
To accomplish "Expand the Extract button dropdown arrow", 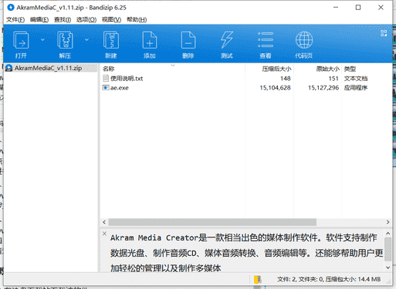I will pyautogui.click(x=86, y=39).
